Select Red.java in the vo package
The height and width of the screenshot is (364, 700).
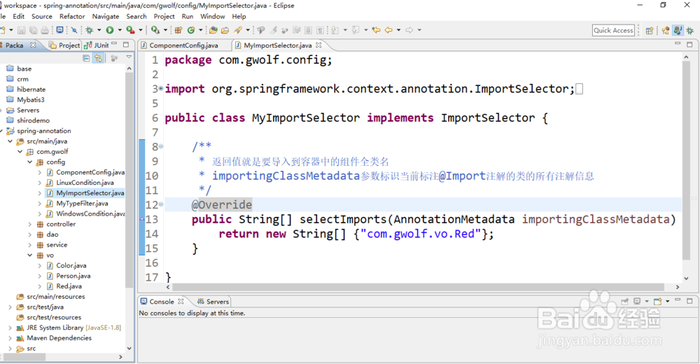[69, 286]
